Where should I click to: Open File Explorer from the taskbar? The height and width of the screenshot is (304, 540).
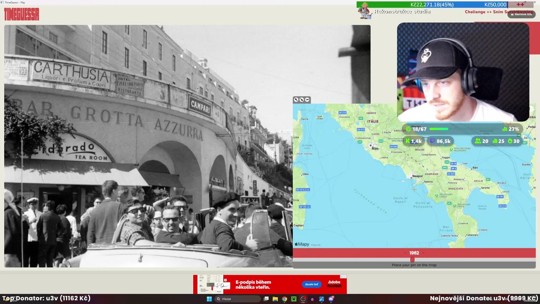[x=275, y=299]
